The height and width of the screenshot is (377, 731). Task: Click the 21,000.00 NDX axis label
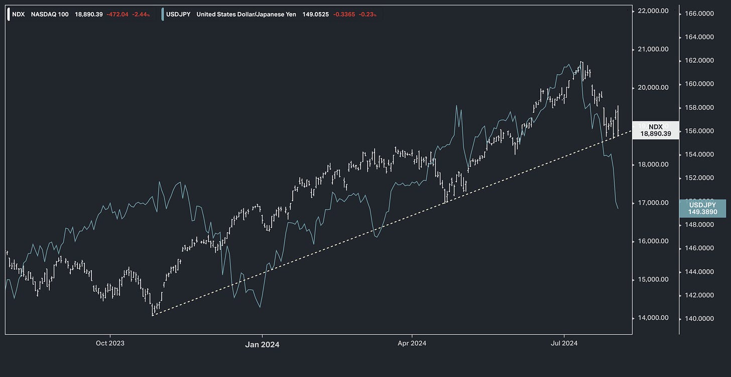(x=653, y=49)
